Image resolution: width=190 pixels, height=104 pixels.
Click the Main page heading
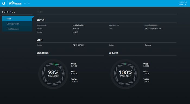tap(40, 11)
